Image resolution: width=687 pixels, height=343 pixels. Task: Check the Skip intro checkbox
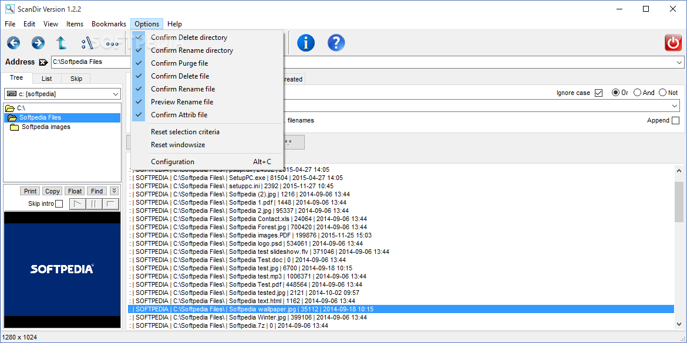click(x=59, y=204)
